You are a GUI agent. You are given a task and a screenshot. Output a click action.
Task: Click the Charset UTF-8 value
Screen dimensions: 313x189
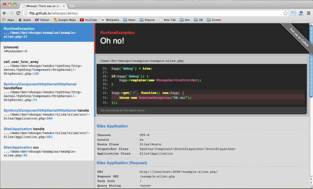point(145,135)
